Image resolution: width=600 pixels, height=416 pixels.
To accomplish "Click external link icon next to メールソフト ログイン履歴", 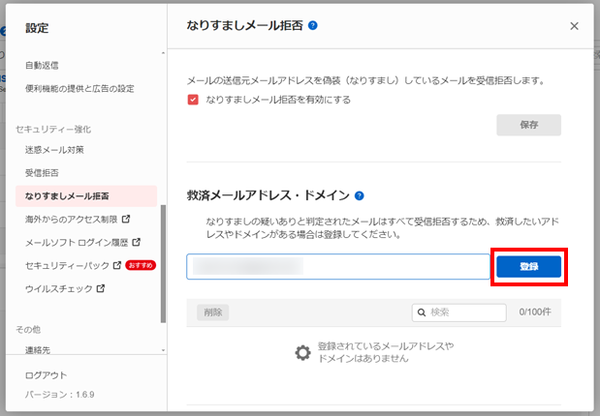I will pyautogui.click(x=137, y=242).
